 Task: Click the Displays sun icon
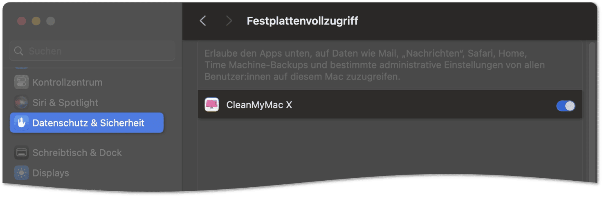[x=21, y=173]
